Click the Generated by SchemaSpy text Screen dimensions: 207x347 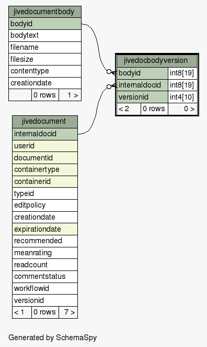[52, 338]
